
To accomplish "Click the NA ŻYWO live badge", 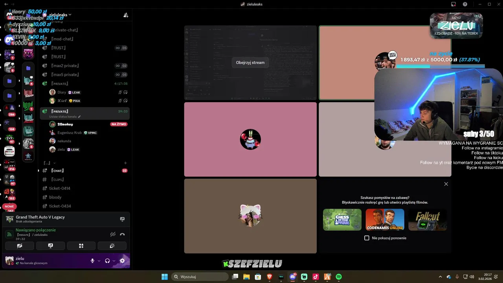I will coord(119,124).
